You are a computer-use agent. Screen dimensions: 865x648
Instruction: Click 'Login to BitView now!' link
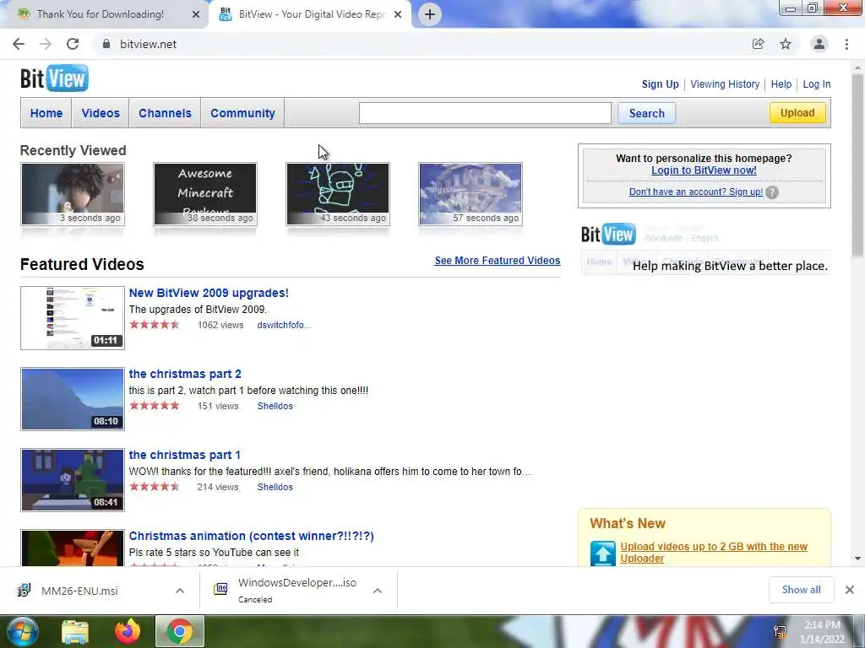click(704, 170)
